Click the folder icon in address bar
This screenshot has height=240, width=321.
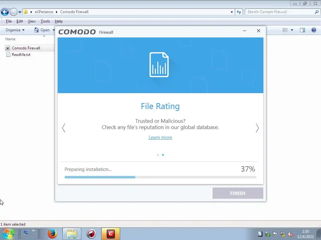pyautogui.click(x=26, y=12)
